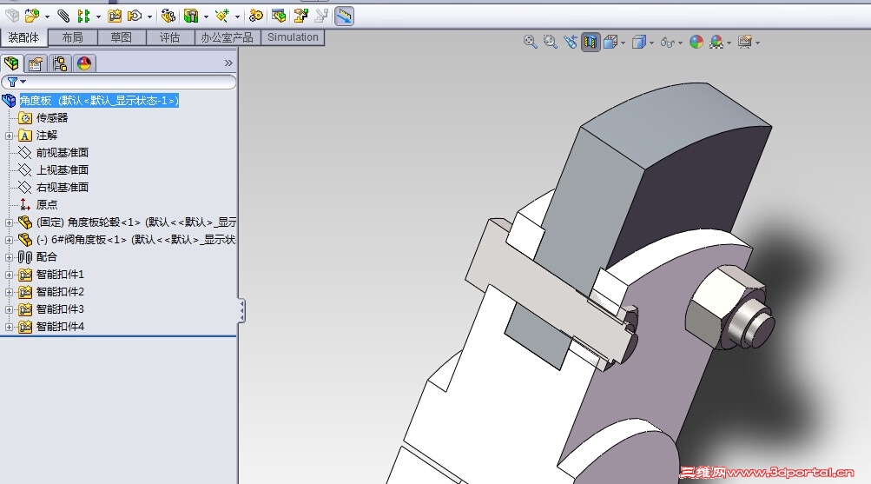Screen dimensions: 871x484
Task: Toggle the highlighted ruler tool icon
Action: (x=344, y=16)
